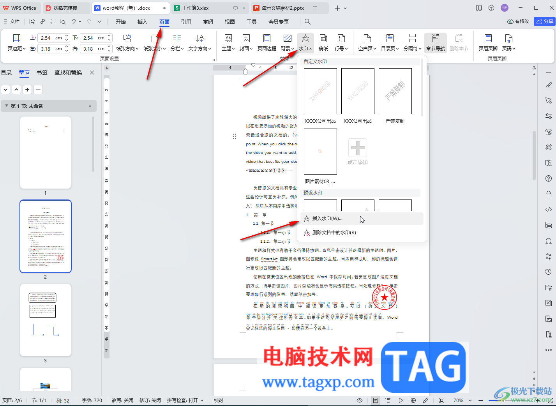Click the 分享 share button
The width and height of the screenshot is (556, 406).
click(544, 21)
